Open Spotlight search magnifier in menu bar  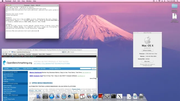[x=177, y=1]
